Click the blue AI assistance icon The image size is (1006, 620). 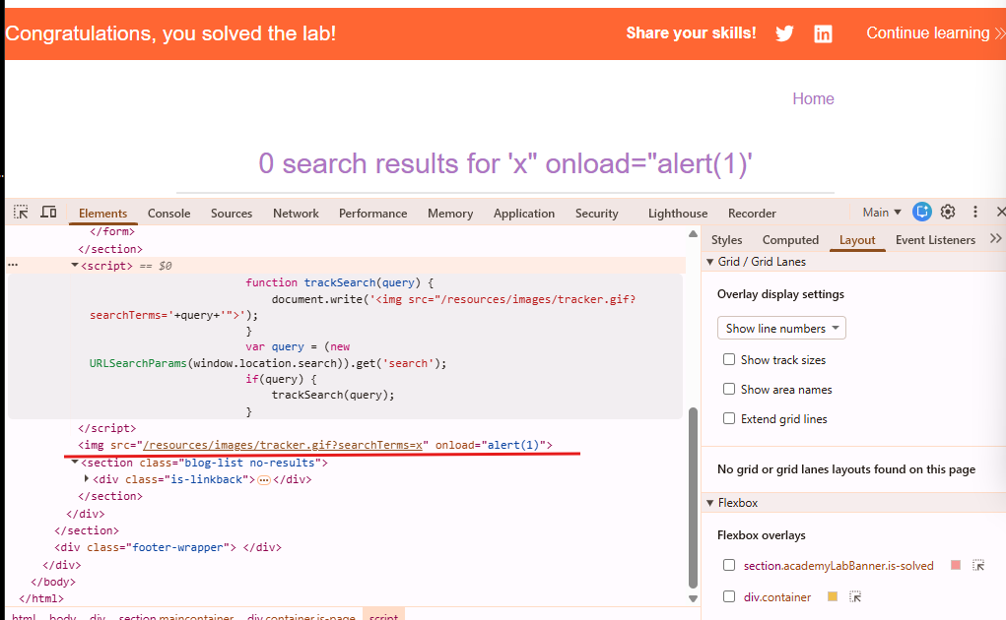coord(922,212)
